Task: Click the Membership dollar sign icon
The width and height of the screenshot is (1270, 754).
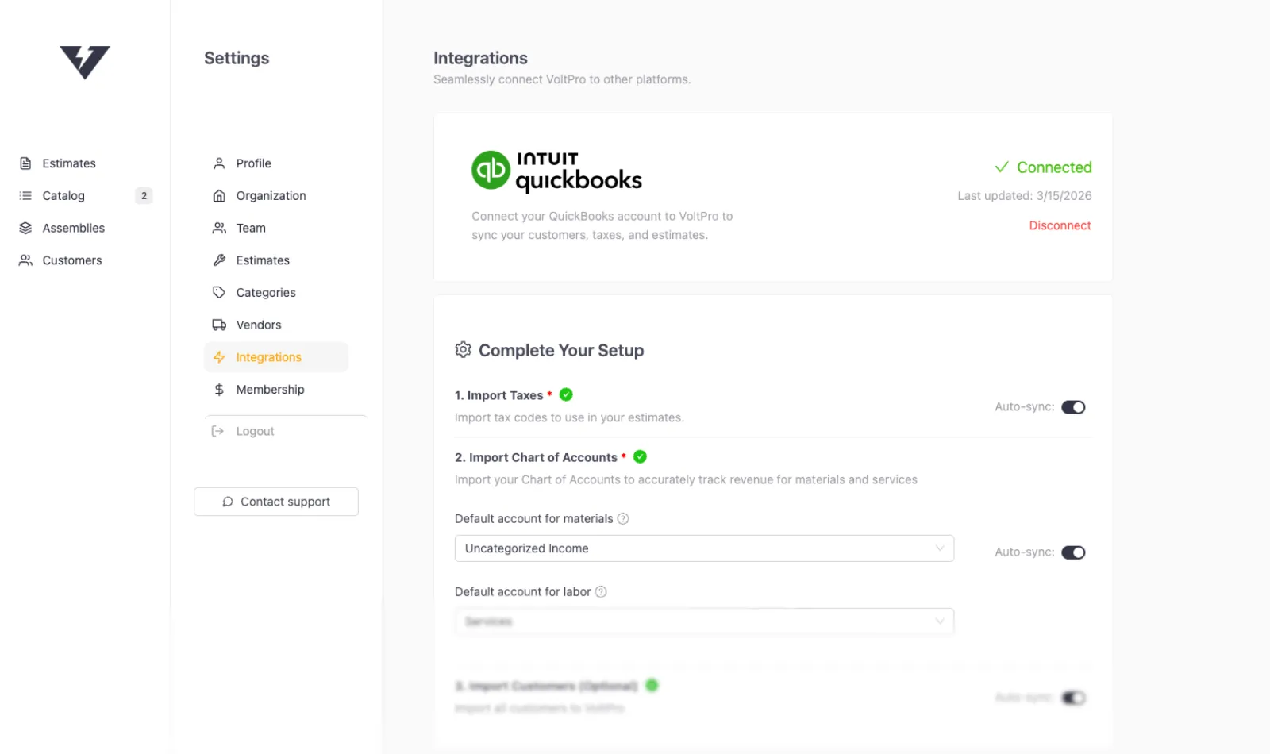Action: tap(218, 389)
